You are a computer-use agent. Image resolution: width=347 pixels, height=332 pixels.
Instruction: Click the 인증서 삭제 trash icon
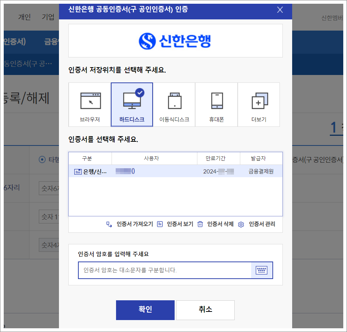tap(200, 225)
